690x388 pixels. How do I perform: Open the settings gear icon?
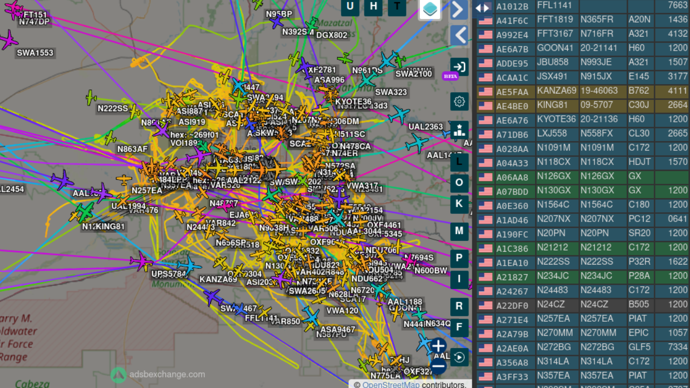coord(459,101)
